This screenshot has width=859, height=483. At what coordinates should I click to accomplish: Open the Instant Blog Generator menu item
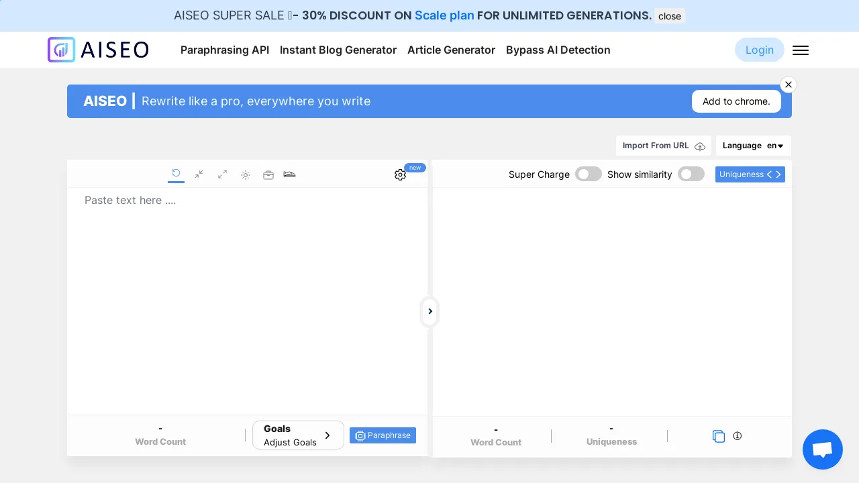(x=338, y=50)
